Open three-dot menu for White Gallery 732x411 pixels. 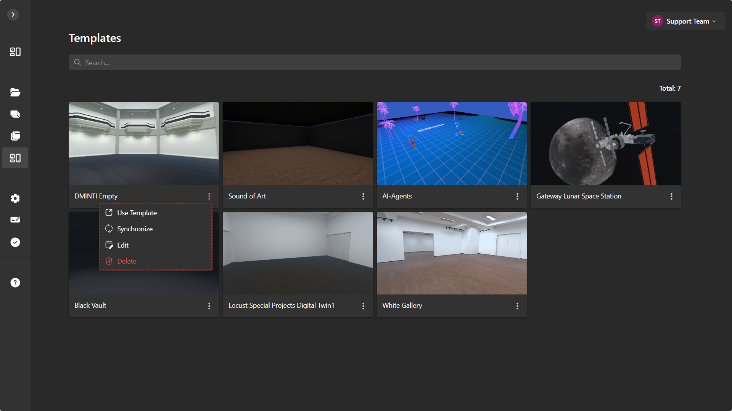517,306
